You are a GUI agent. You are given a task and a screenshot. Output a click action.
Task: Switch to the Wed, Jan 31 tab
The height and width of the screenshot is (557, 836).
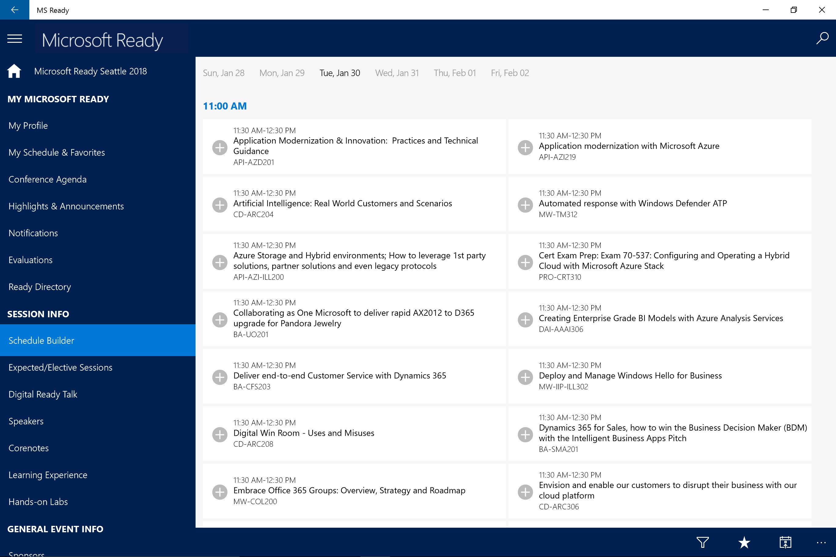[397, 73]
